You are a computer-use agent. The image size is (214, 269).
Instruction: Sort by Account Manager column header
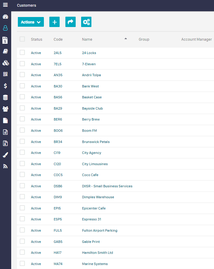pos(196,39)
